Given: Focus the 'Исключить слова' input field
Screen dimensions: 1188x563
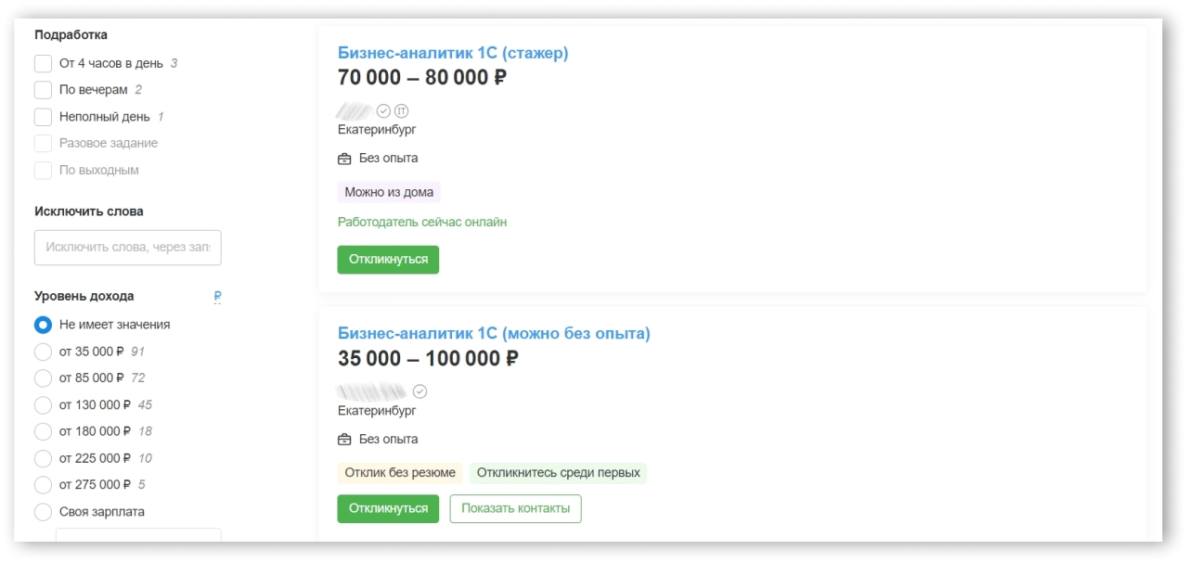Looking at the screenshot, I should tap(128, 248).
